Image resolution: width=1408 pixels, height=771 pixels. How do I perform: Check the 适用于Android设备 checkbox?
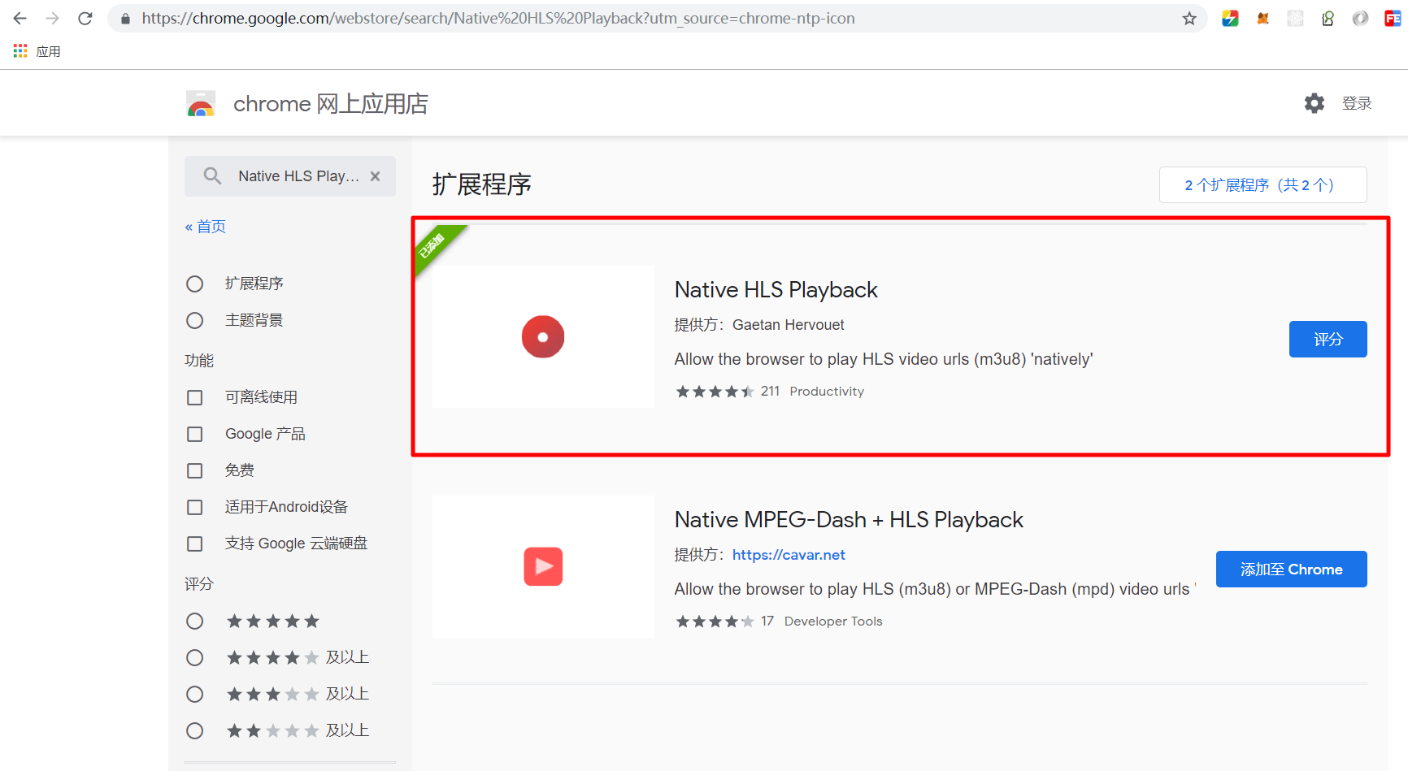pos(195,507)
